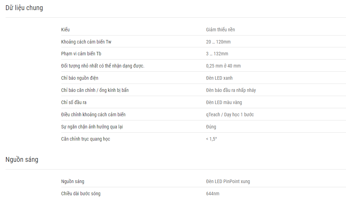This screenshot has height=205, width=346.
Task: Select 'Chỉ báo căn chỉnh / ống kính bị bẩn' label
Action: pyautogui.click(x=95, y=90)
